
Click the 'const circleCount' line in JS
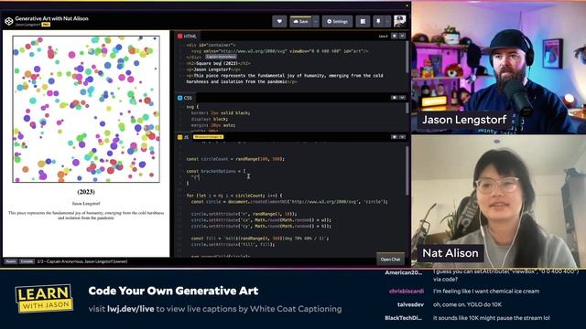pos(235,159)
